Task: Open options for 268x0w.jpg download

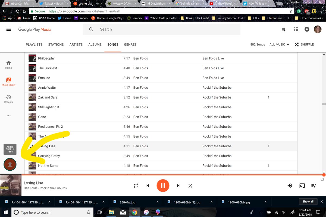Action: click(158, 202)
